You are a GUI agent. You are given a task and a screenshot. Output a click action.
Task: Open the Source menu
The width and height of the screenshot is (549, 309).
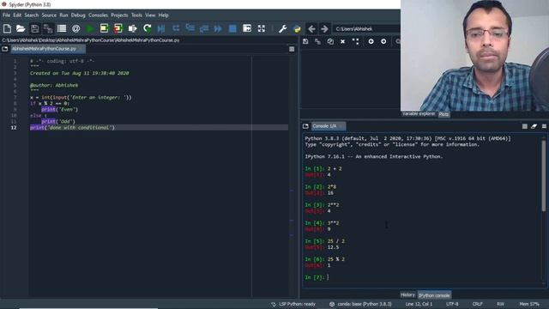tap(49, 15)
